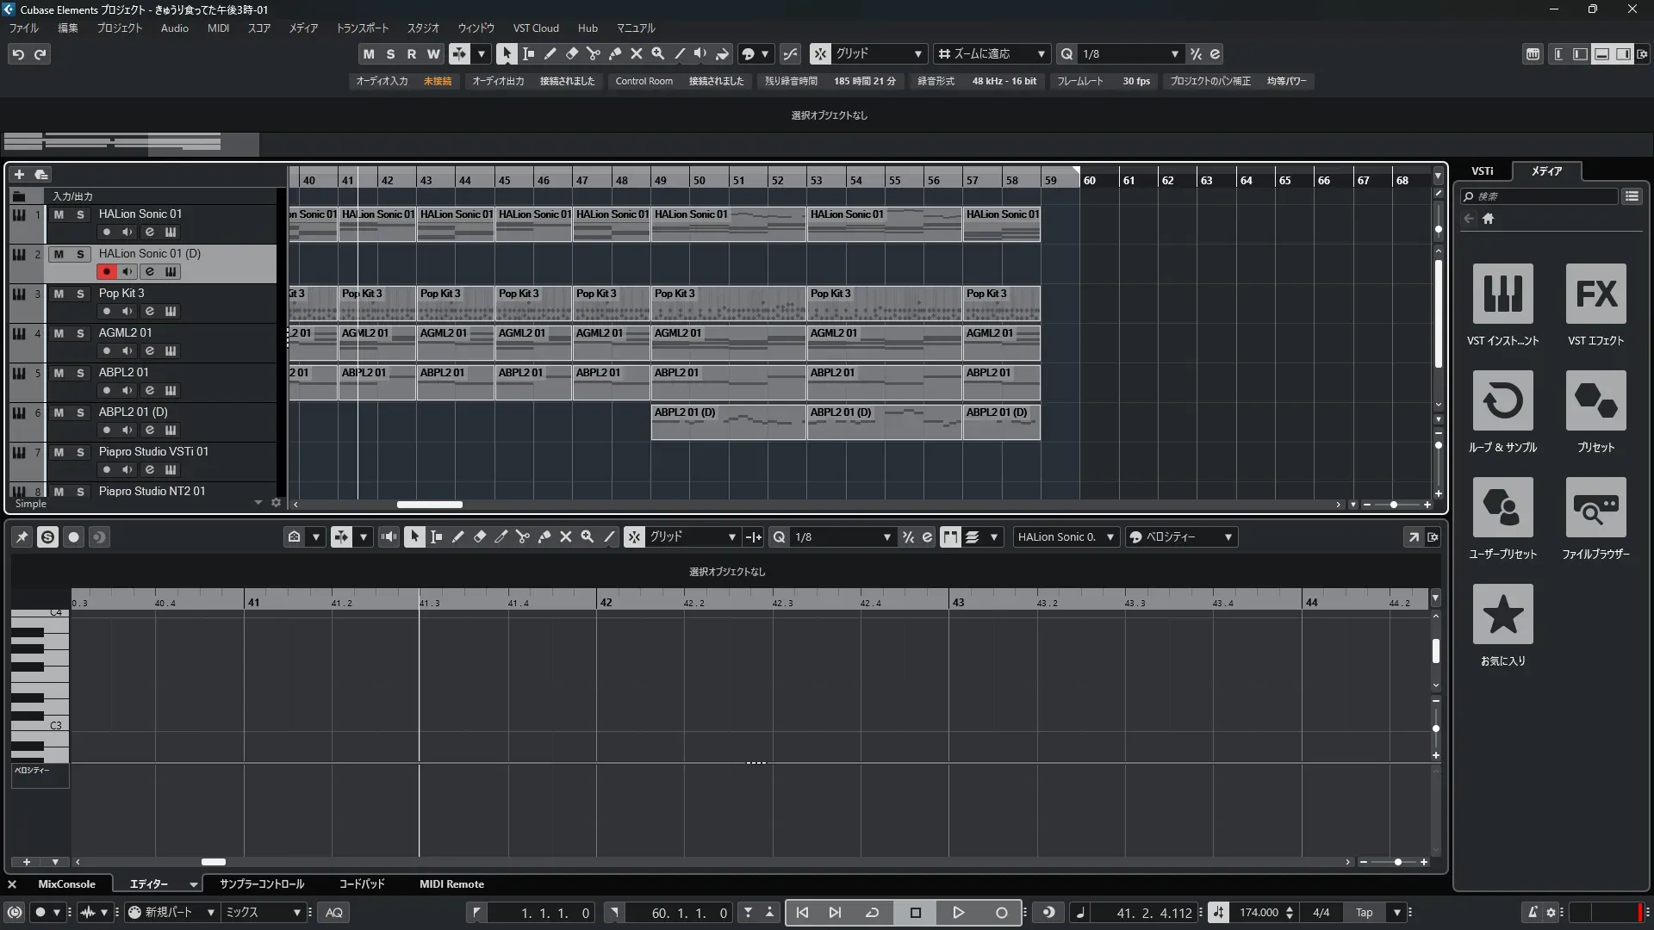Select the Split scissors tool

(593, 53)
